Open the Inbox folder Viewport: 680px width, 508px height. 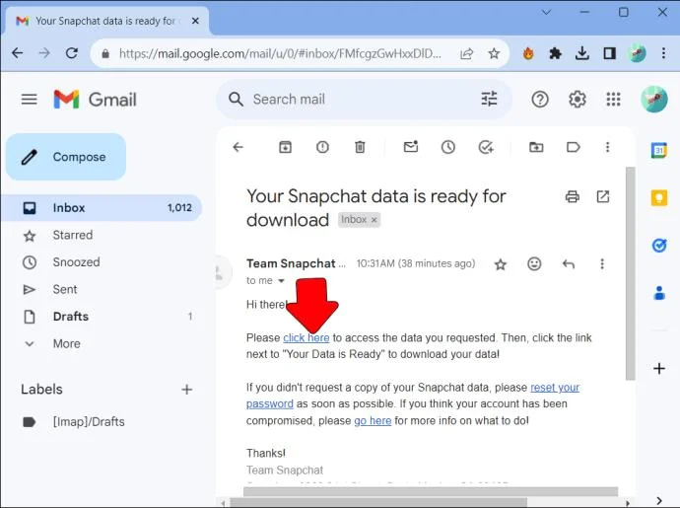point(102,207)
